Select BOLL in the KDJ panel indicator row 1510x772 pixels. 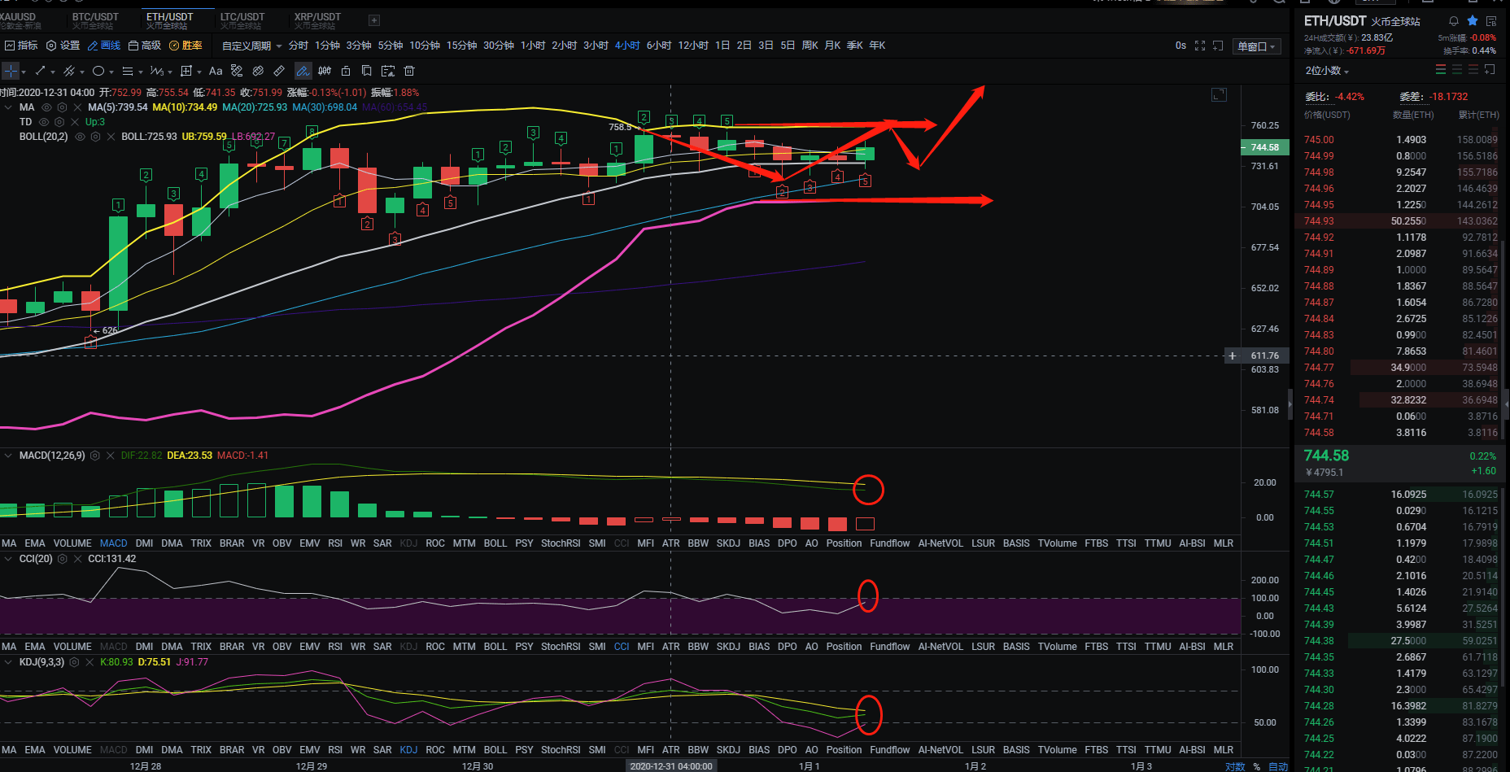pos(495,750)
